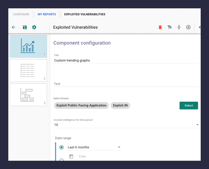Select the custom From date radio button

(x=62, y=160)
